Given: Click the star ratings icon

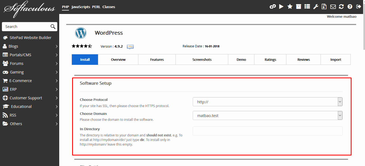Looking at the screenshot, I should pyautogui.click(x=290, y=7).
